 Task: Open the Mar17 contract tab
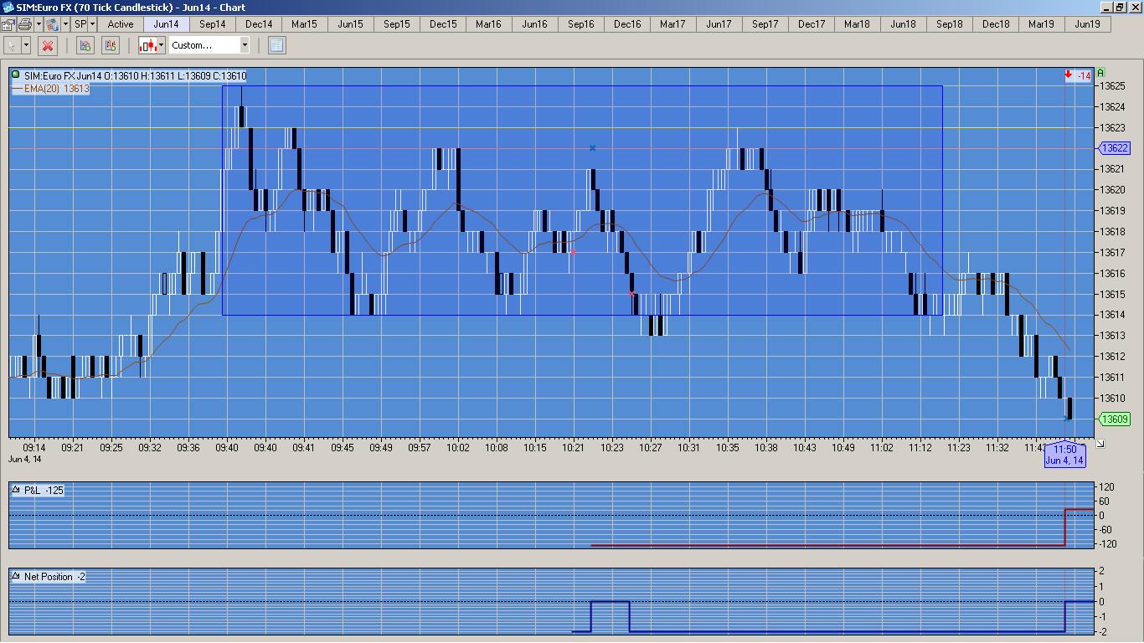[x=673, y=24]
